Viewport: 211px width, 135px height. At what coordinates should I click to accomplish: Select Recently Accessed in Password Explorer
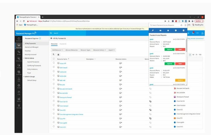30,54
